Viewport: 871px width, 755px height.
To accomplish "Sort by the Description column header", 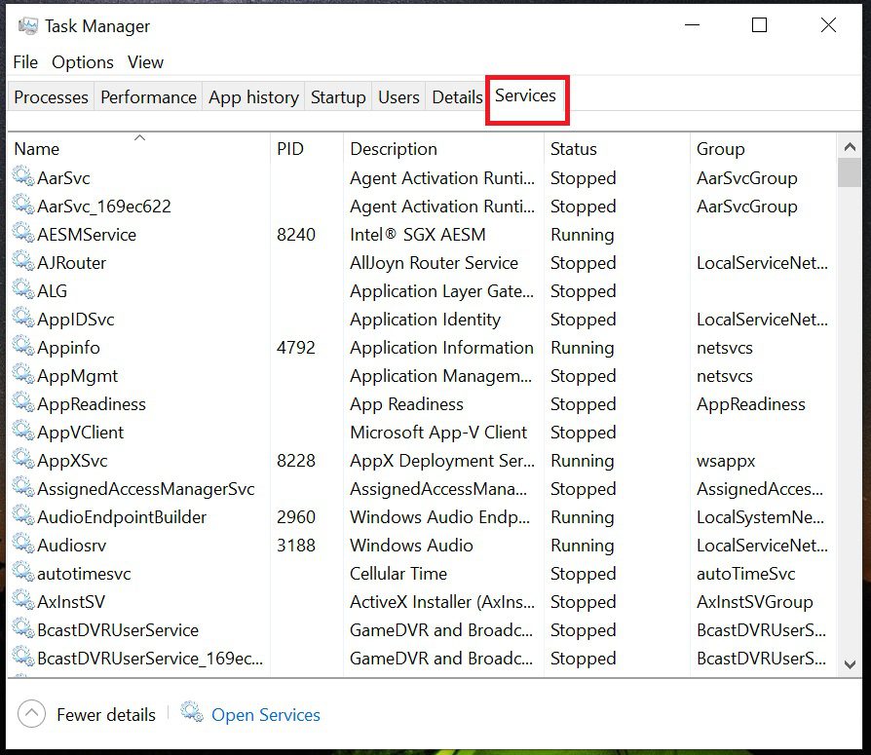I will [443, 148].
